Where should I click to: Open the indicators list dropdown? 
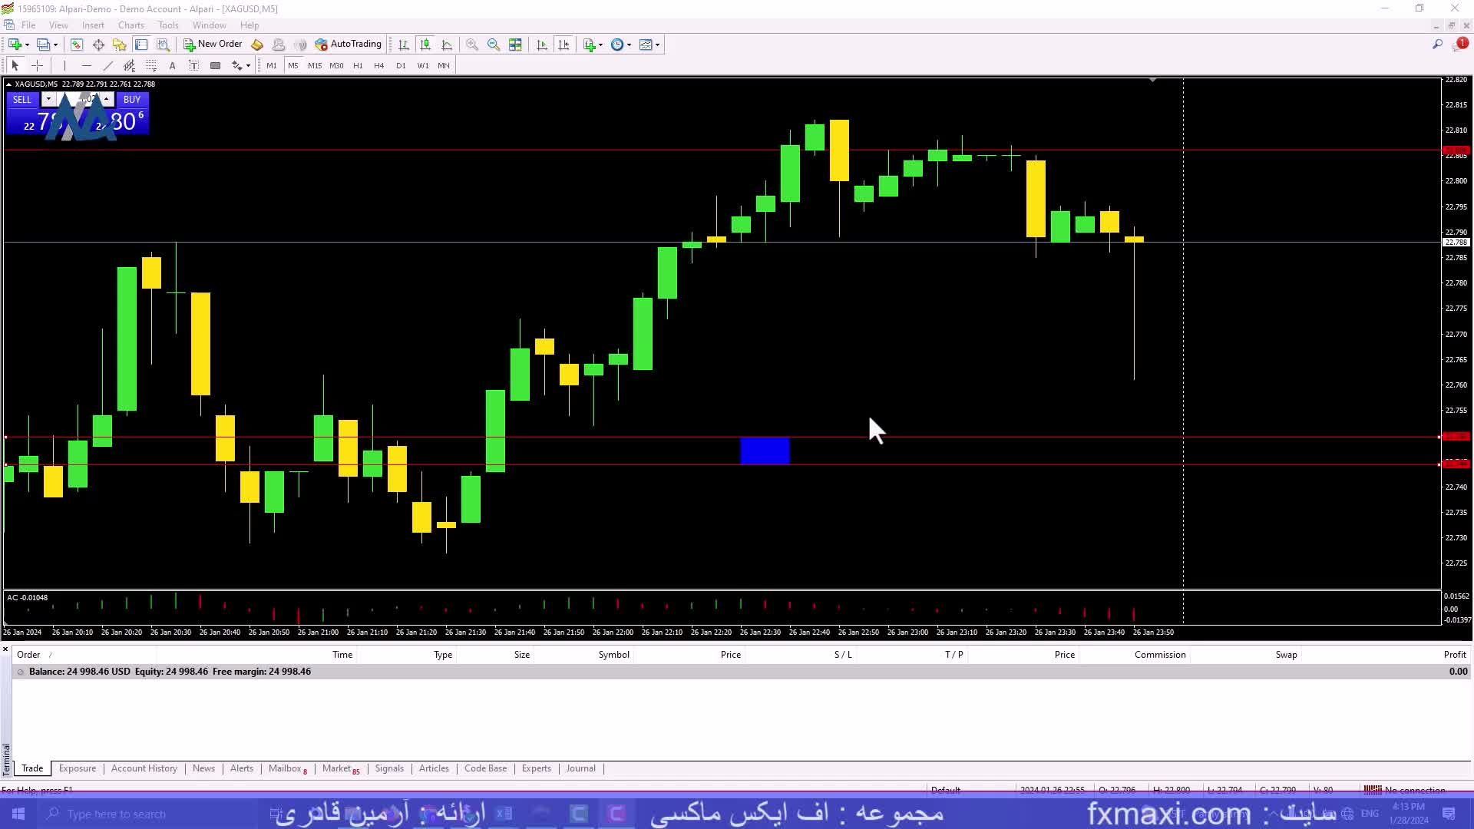click(x=593, y=45)
